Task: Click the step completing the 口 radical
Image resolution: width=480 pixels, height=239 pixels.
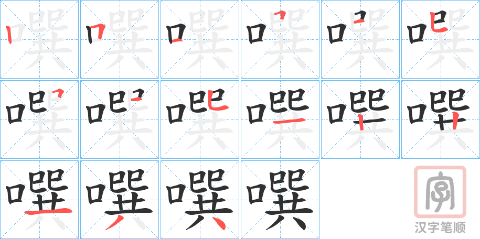Action: [x=200, y=39]
